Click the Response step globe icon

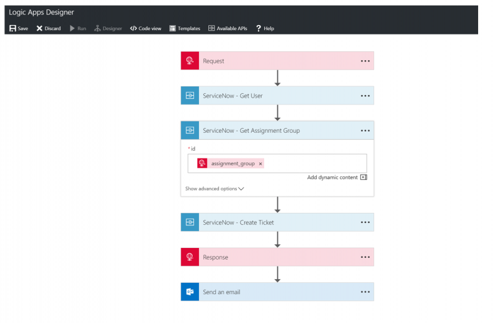pyautogui.click(x=190, y=257)
